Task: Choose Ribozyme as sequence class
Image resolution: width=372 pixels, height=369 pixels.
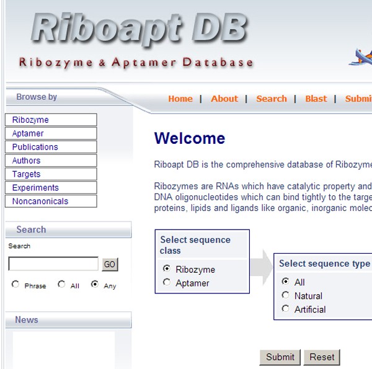Action: pyautogui.click(x=167, y=269)
